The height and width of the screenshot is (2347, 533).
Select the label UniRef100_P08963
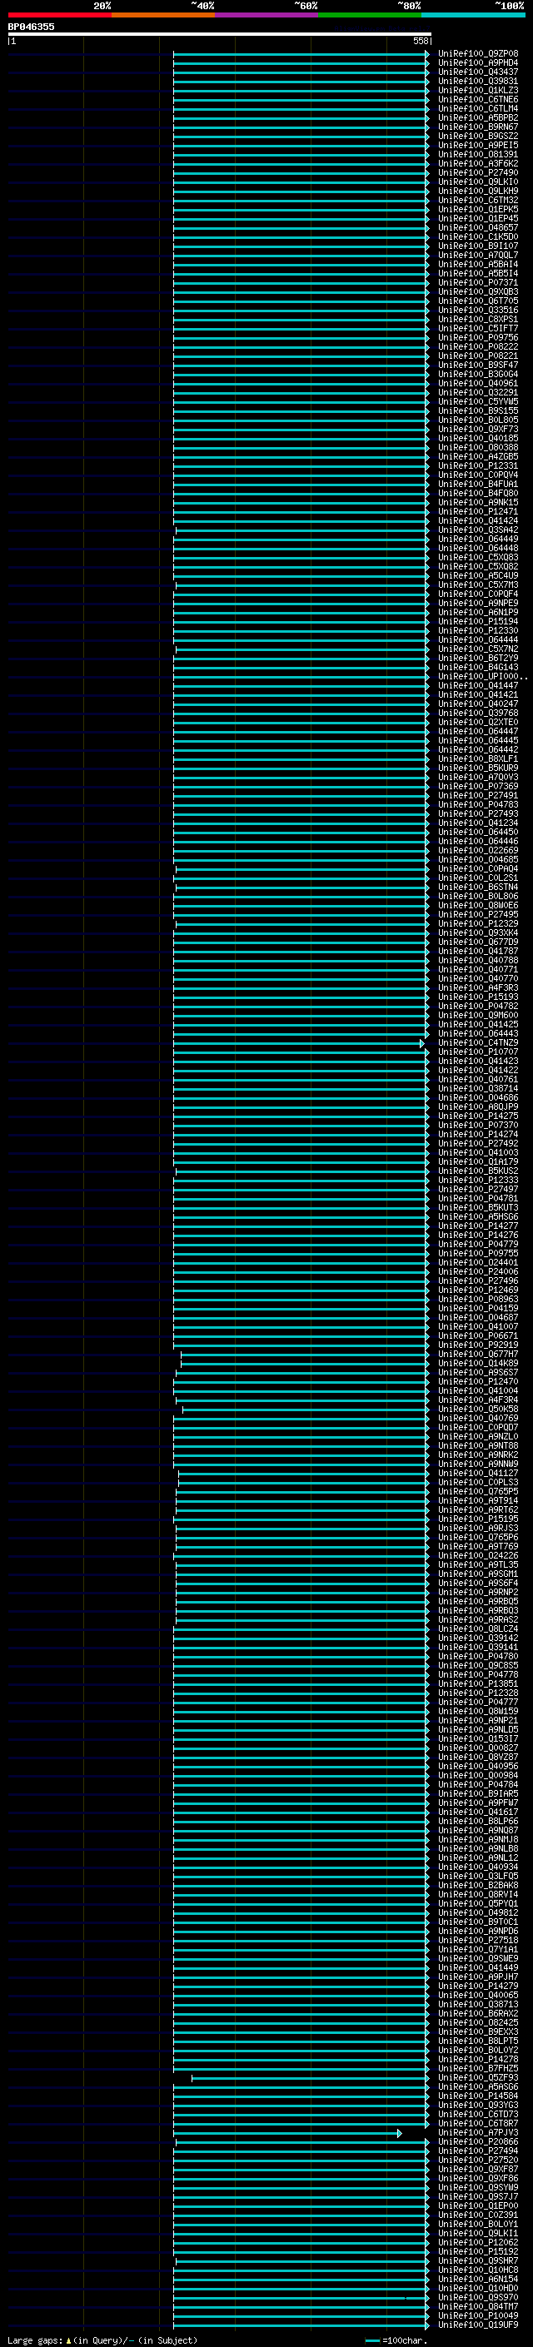(477, 1300)
